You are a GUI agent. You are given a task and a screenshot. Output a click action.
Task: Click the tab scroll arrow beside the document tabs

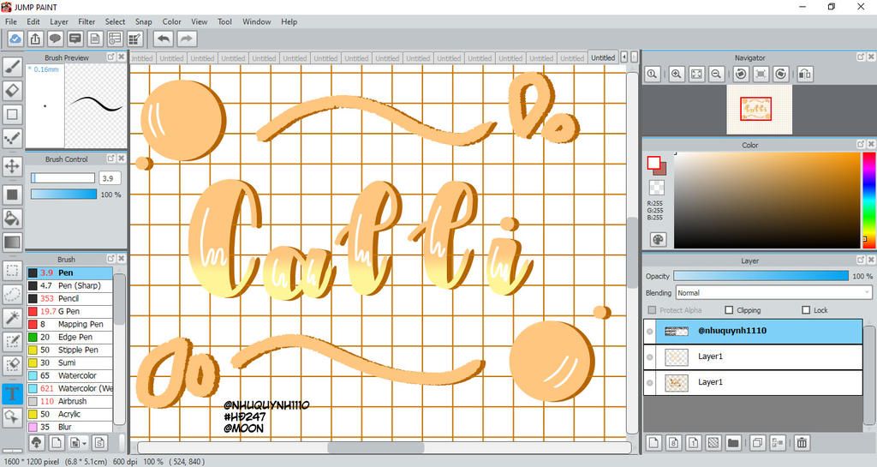click(x=624, y=57)
